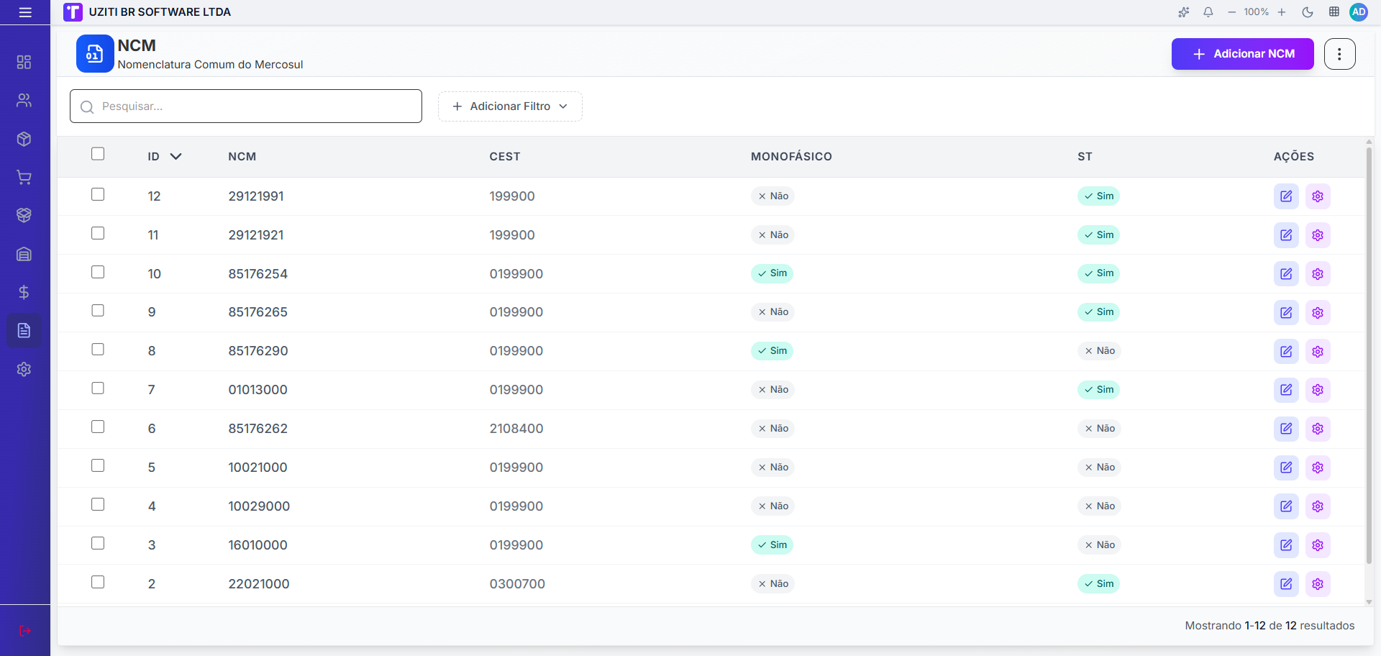
Task: Click the red logout icon
Action: [x=25, y=631]
